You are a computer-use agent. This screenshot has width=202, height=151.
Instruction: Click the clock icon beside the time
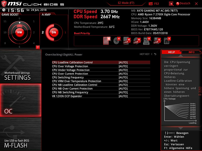[x=4, y=10]
